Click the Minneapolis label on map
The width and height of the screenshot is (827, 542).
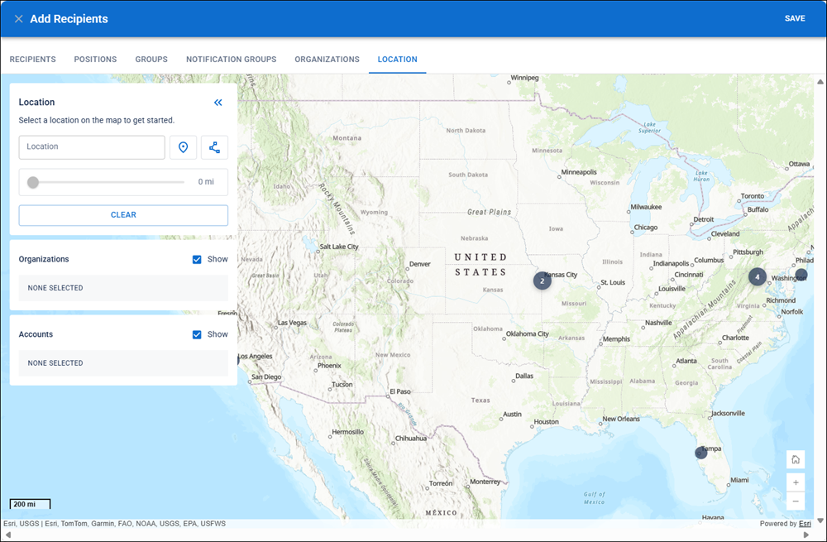pos(579,172)
